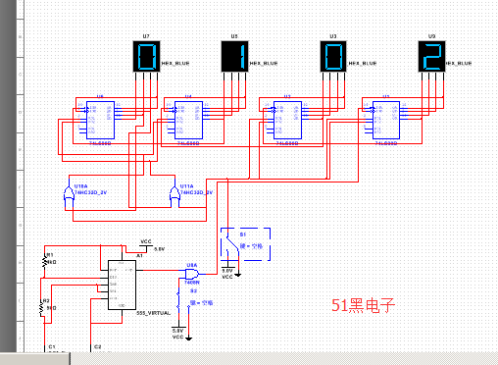The width and height of the screenshot is (498, 365).
Task: Click the U2 counter chip
Action: [287, 120]
